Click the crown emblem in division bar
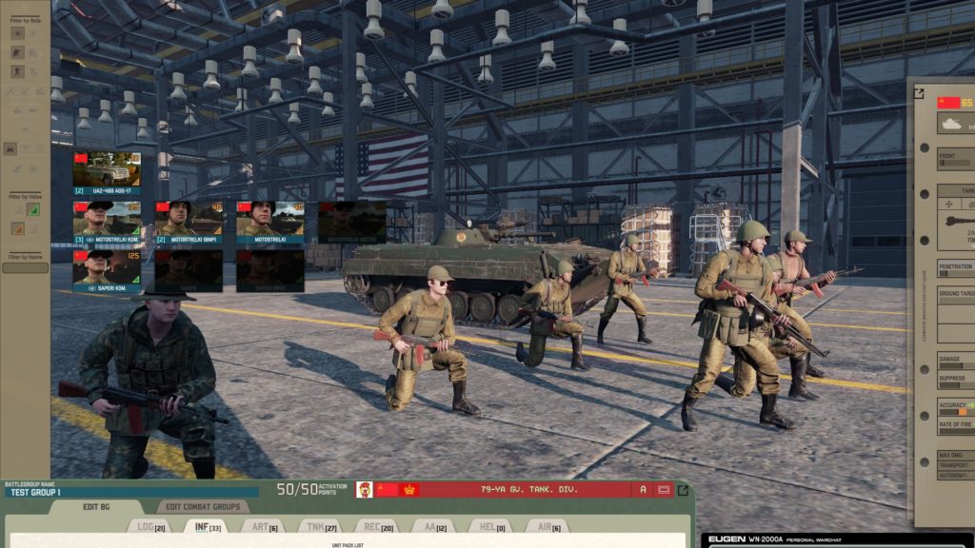Viewport: 975px width, 548px height. pyautogui.click(x=409, y=490)
